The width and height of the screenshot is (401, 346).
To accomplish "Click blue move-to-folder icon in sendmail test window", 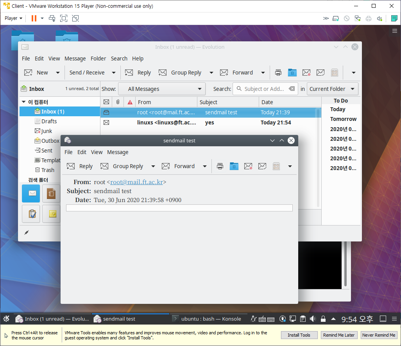I will point(234,166).
